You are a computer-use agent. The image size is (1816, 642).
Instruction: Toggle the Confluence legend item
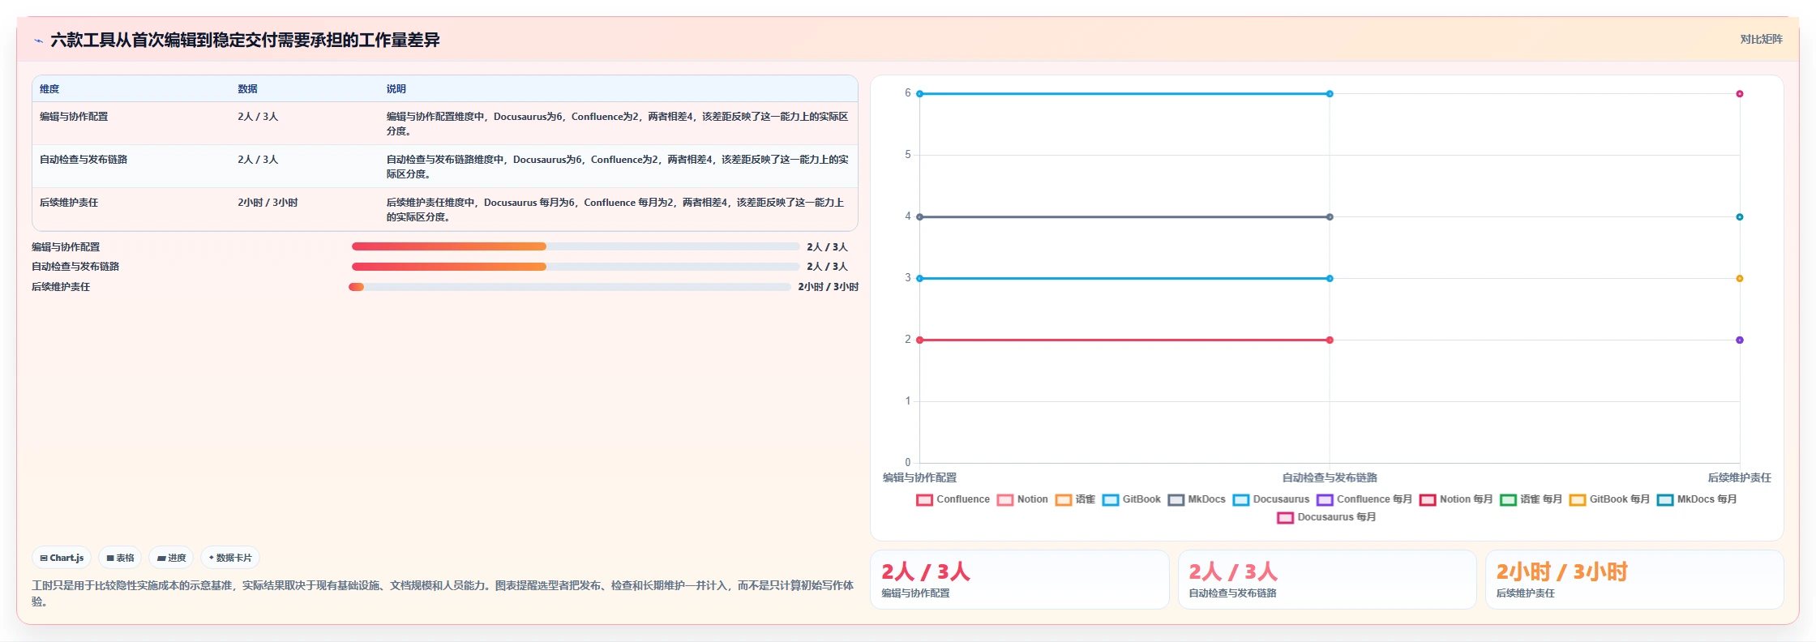coord(953,499)
